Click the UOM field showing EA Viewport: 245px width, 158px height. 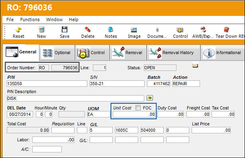tap(99, 114)
